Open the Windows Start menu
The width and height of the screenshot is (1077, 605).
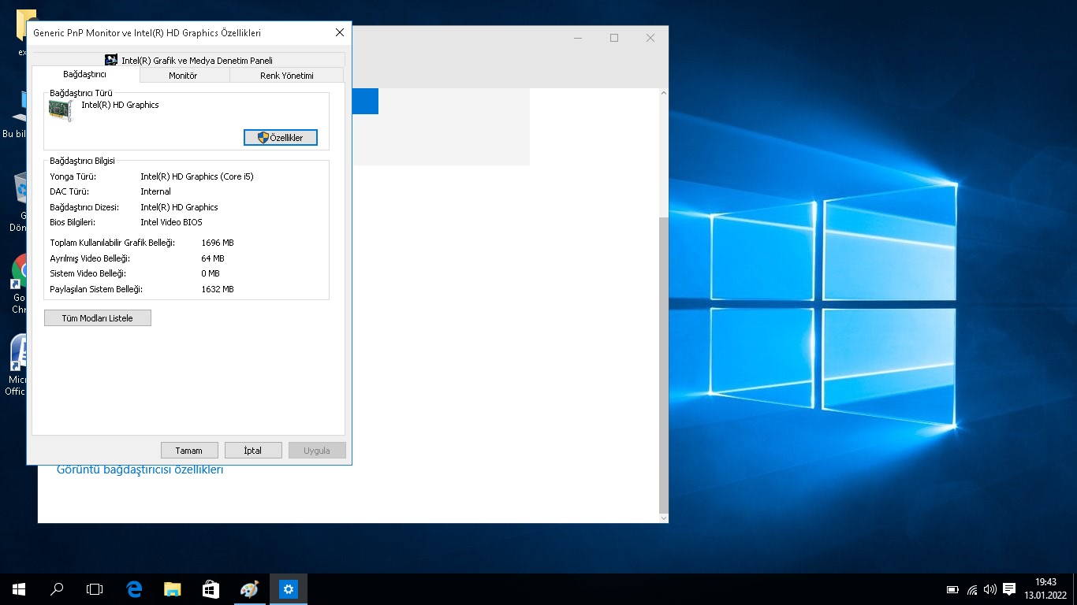pyautogui.click(x=19, y=589)
